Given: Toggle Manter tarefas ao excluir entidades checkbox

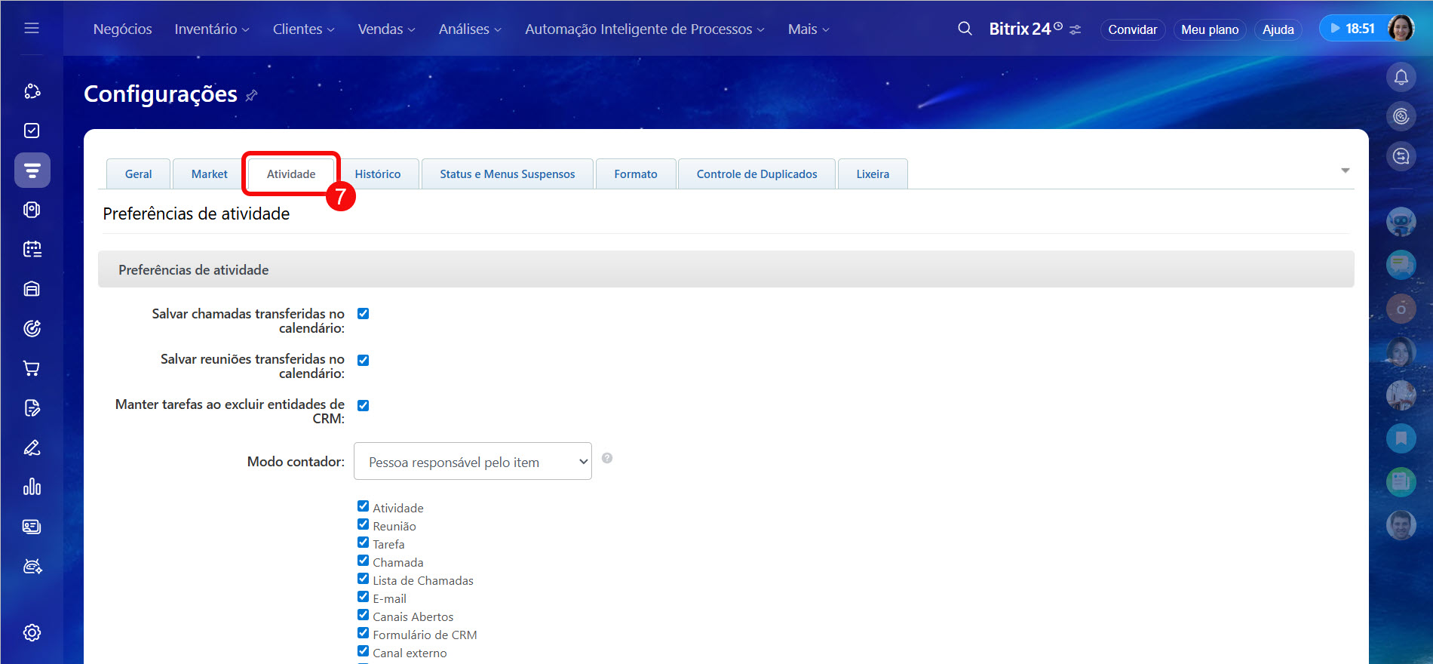Looking at the screenshot, I should [x=363, y=405].
